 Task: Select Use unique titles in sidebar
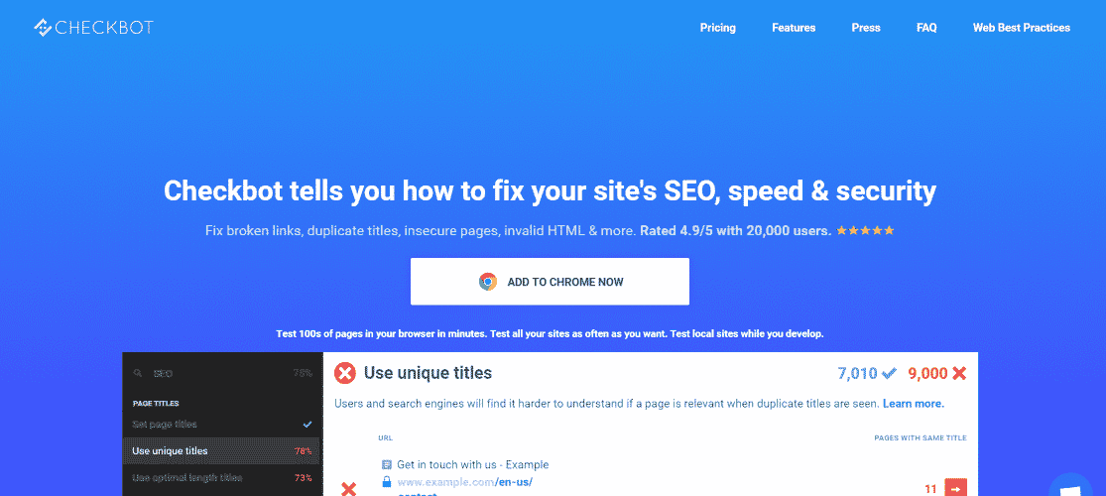coord(221,450)
